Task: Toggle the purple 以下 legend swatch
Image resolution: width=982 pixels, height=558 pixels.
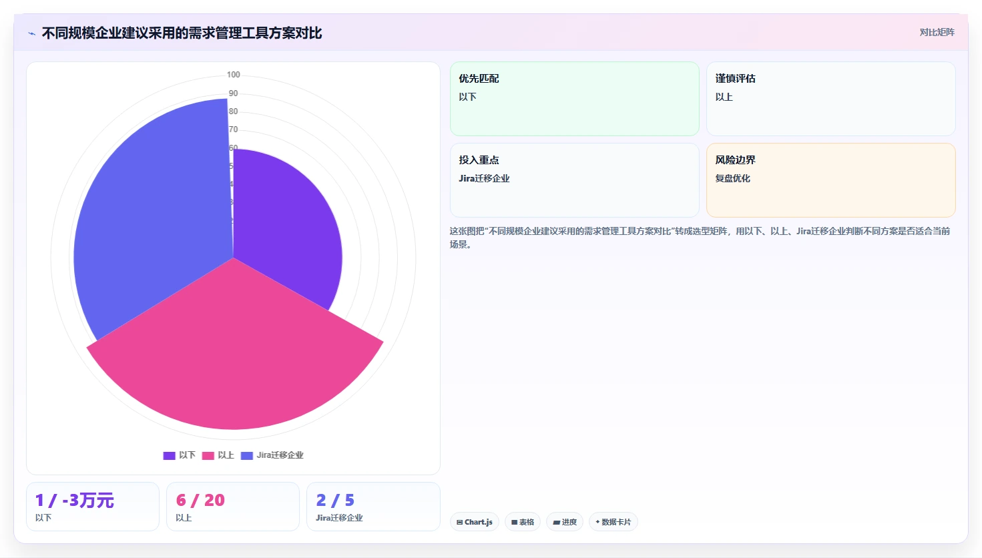Action: pos(169,455)
